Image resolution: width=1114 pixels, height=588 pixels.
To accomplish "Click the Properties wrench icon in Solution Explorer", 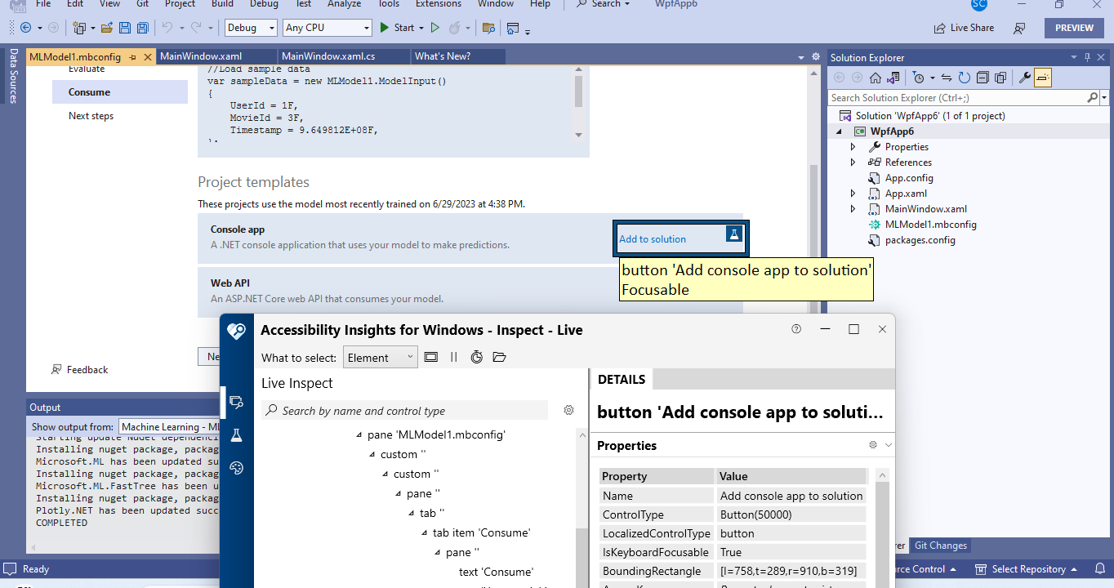I will click(x=1025, y=77).
